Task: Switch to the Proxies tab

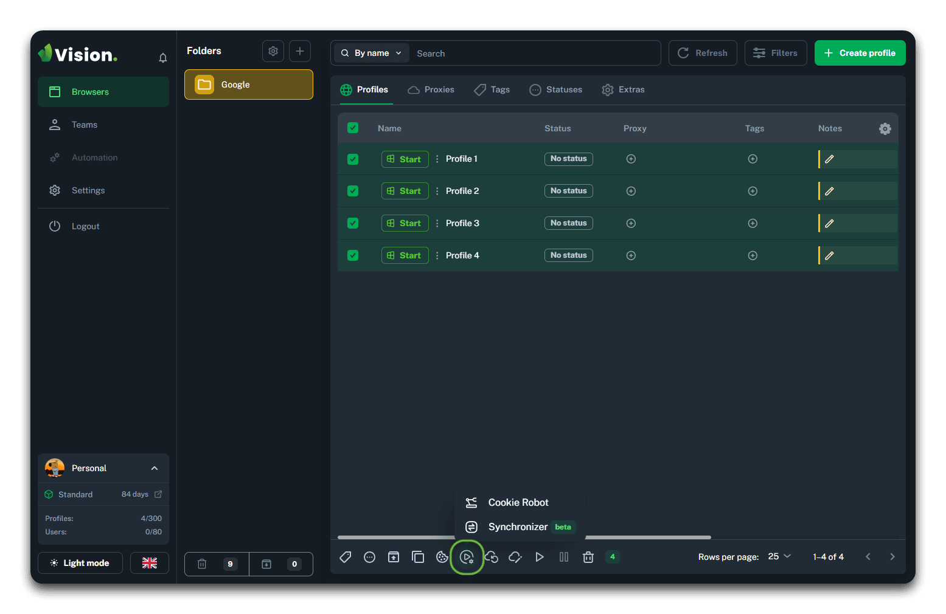Action: 431,90
